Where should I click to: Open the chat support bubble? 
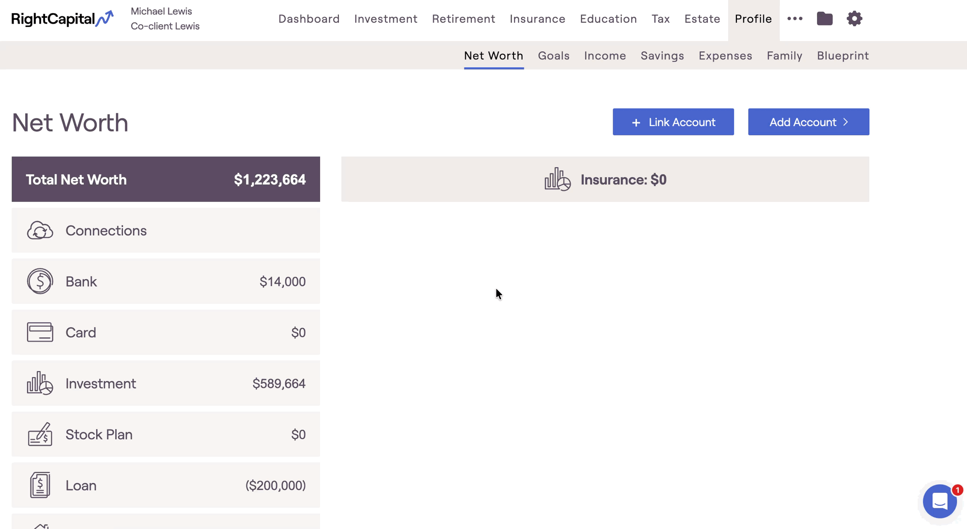939,501
